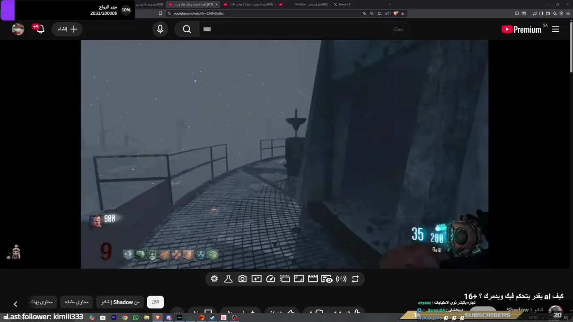Viewport: 573px width, 322px height.
Task: Click the lightning sound boost icon
Action: 341,279
